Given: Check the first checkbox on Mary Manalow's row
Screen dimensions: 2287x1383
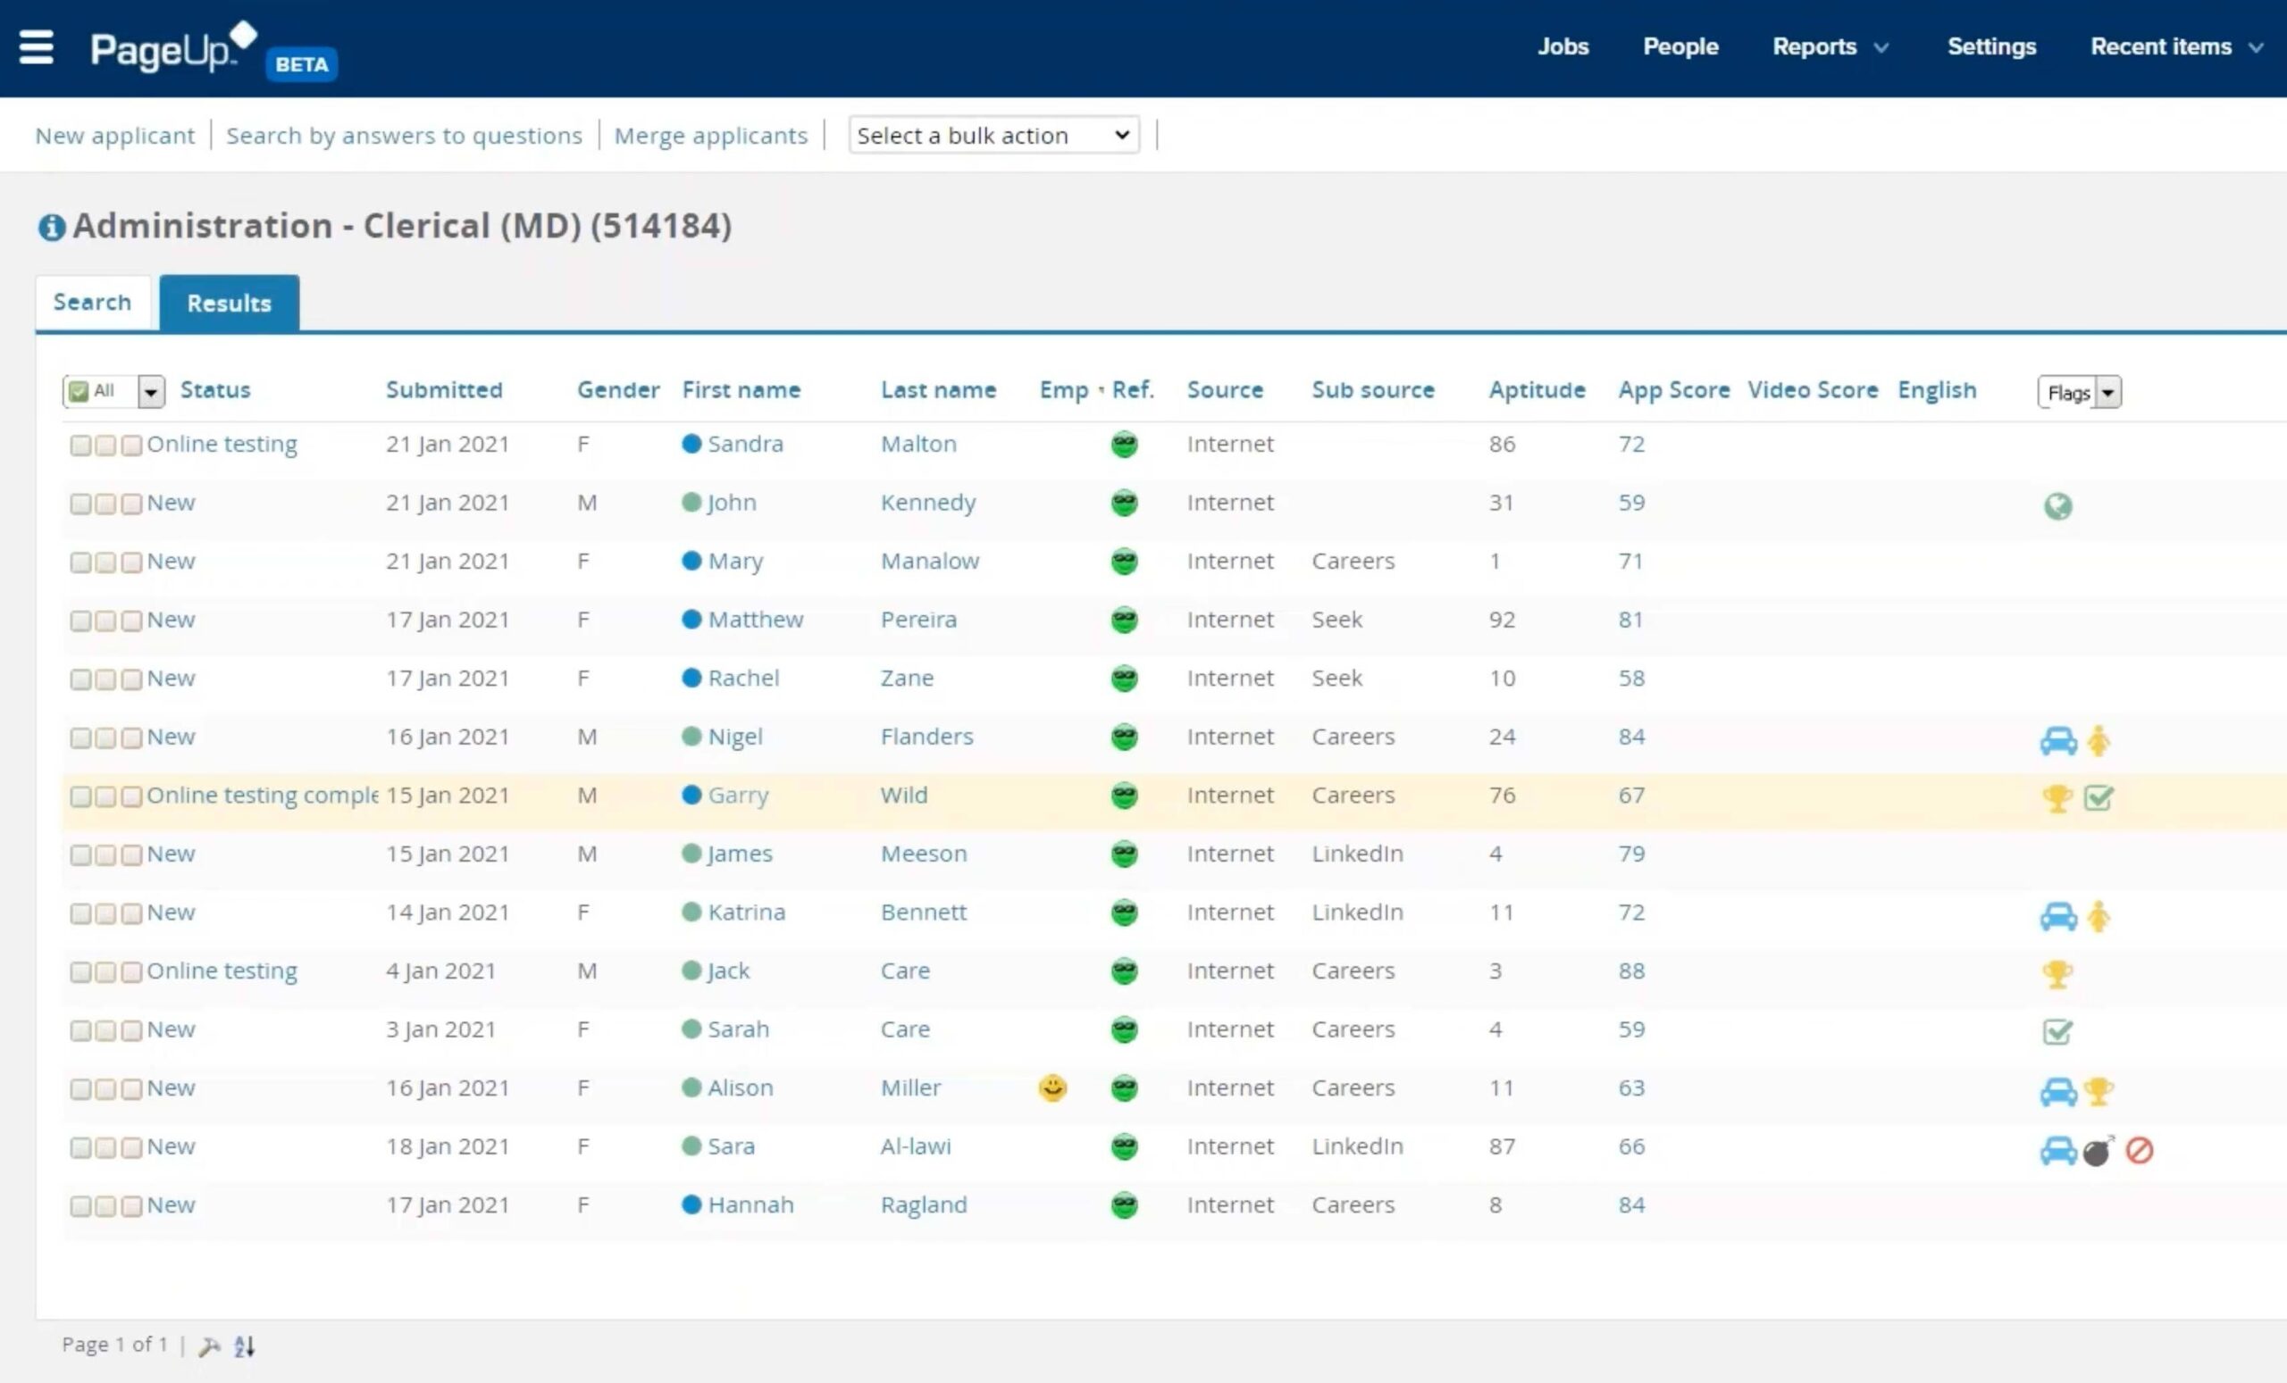Looking at the screenshot, I should 80,562.
